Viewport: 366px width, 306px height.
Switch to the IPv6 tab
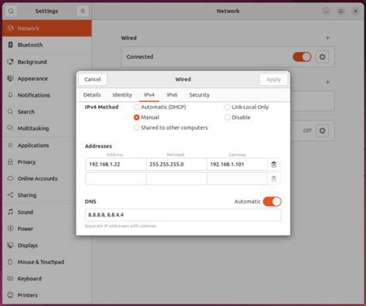click(x=172, y=95)
